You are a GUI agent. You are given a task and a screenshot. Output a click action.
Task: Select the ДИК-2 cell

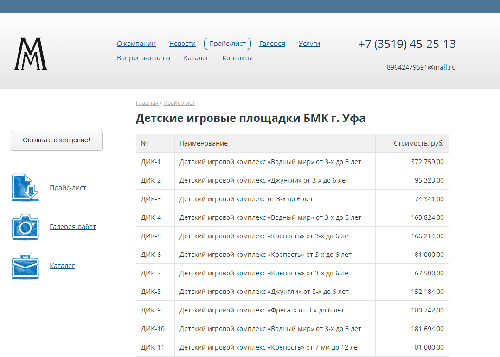point(155,180)
